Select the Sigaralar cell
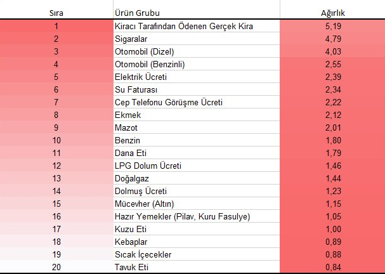 pyautogui.click(x=197, y=39)
